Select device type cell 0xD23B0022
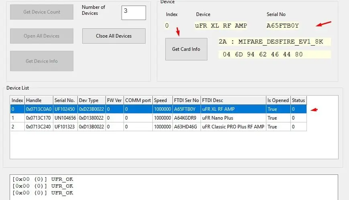Viewport: 349px width, 200px height. coord(91,109)
